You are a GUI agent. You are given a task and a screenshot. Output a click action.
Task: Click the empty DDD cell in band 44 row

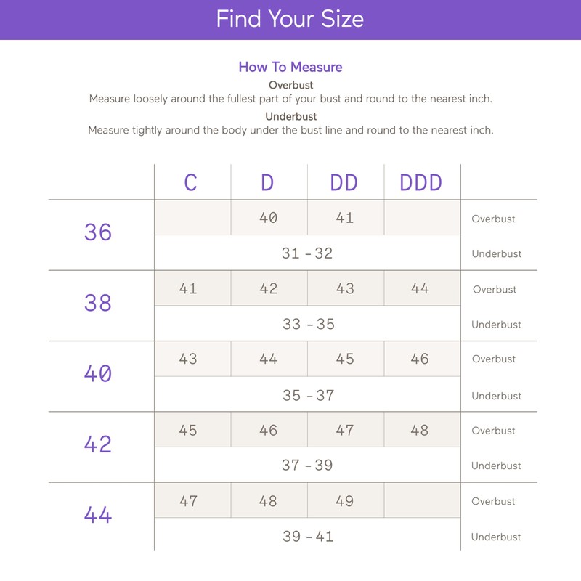[422, 501]
